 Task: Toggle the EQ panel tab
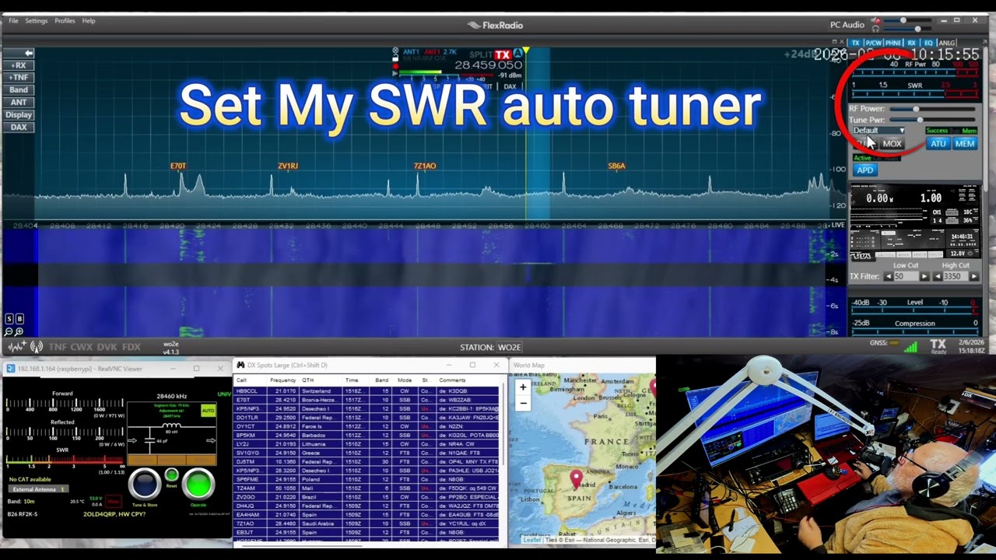(x=928, y=43)
